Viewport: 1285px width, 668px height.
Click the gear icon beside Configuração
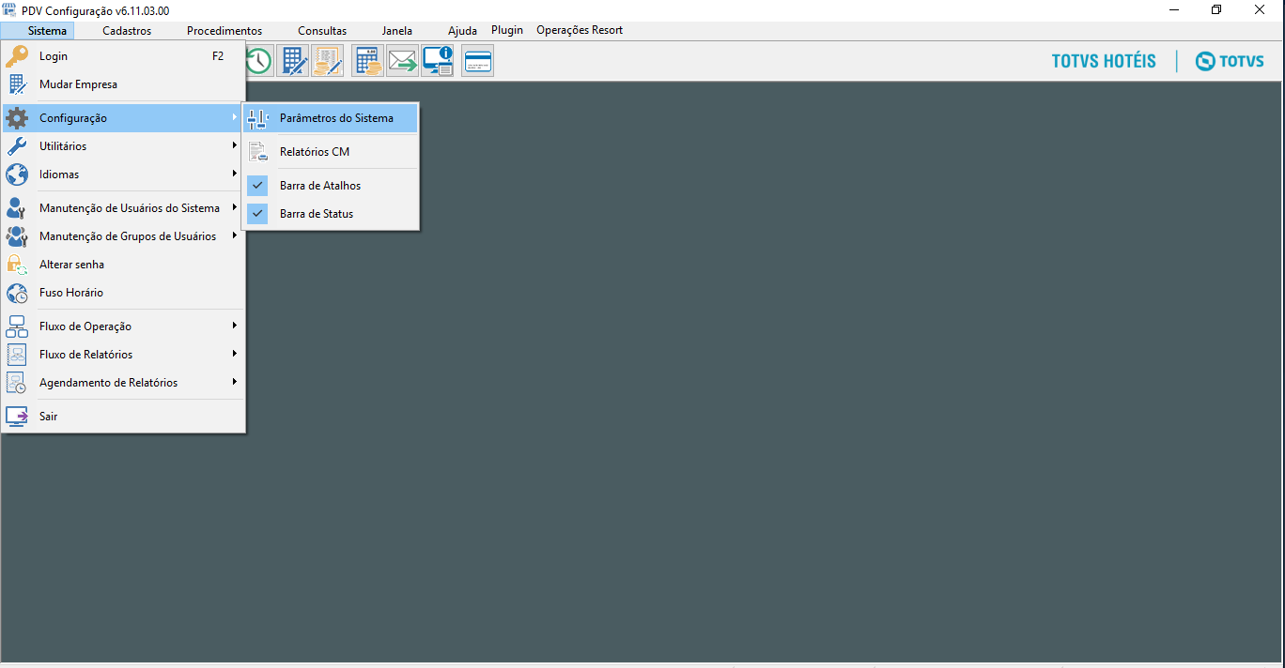17,118
